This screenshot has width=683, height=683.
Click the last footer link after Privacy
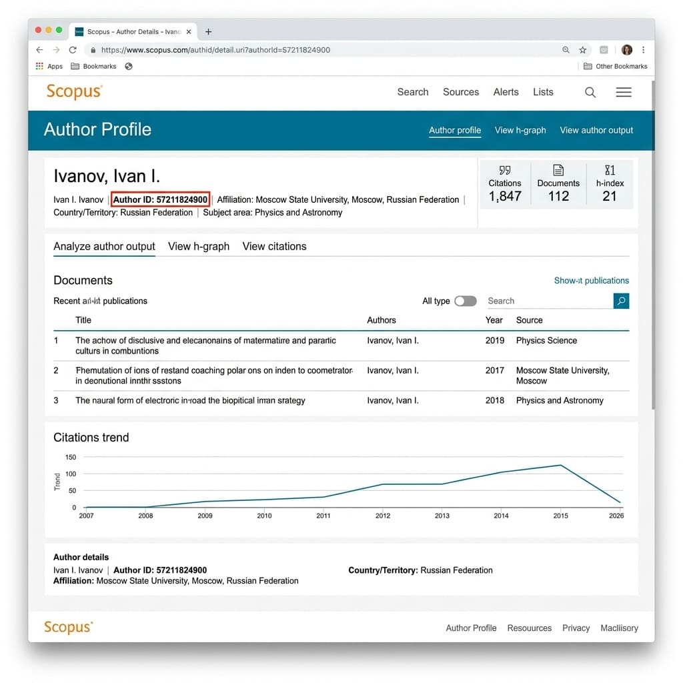click(620, 628)
